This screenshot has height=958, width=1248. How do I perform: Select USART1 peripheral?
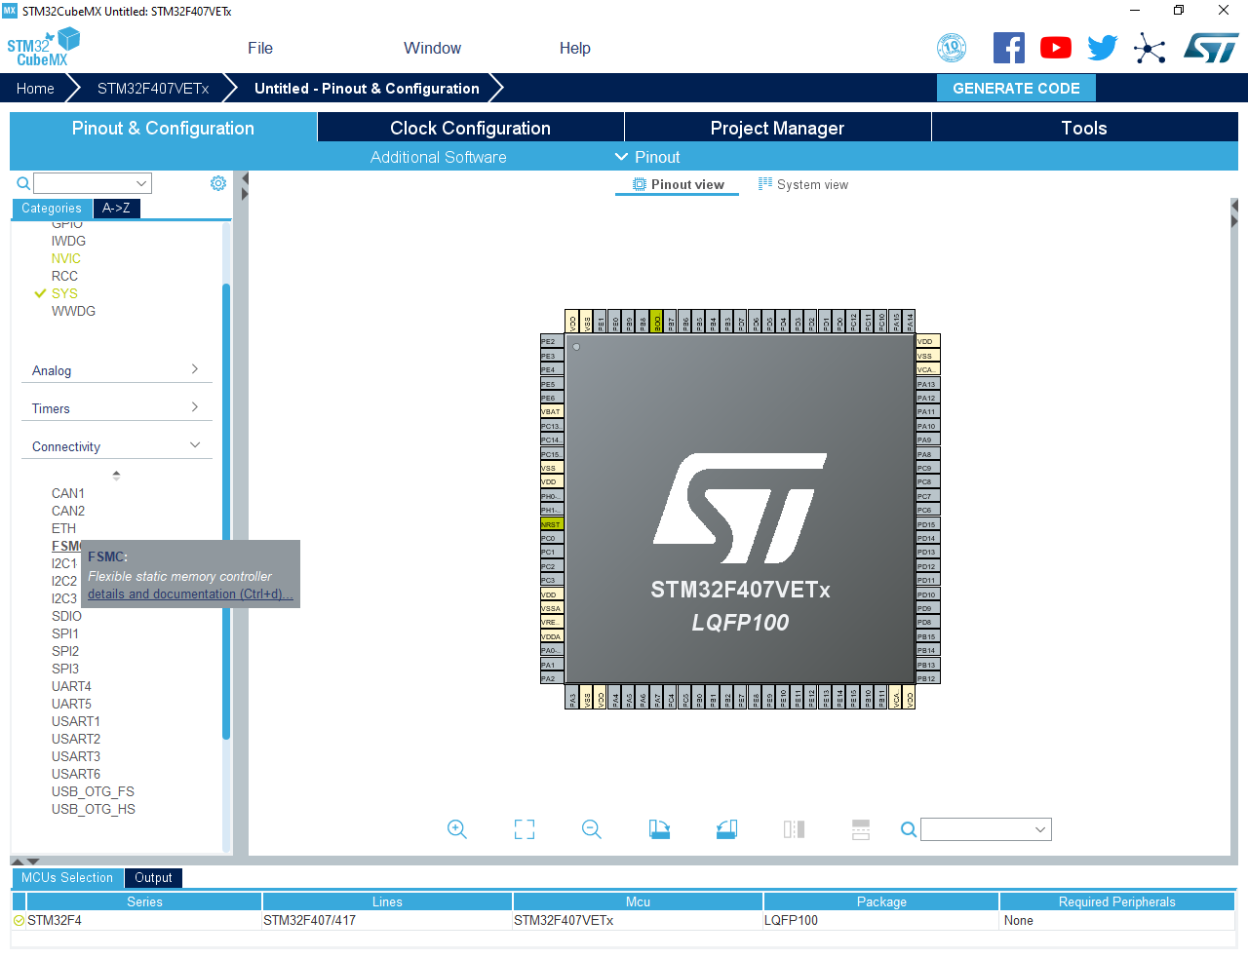(76, 721)
